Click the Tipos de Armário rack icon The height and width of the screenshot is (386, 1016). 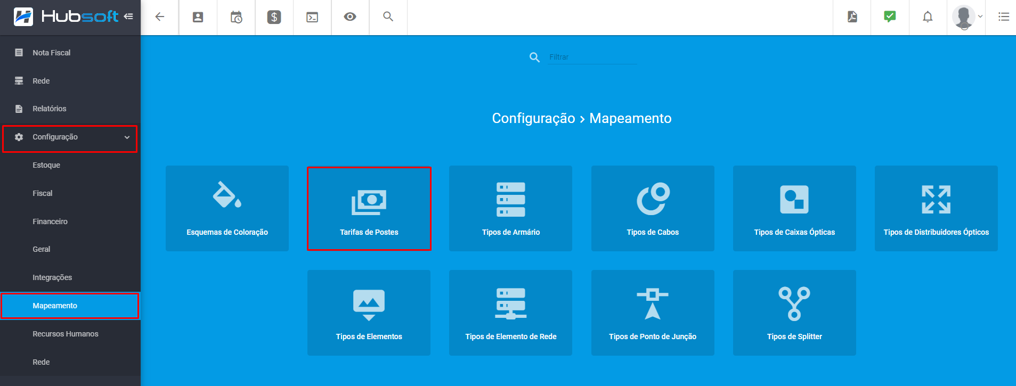coord(510,199)
